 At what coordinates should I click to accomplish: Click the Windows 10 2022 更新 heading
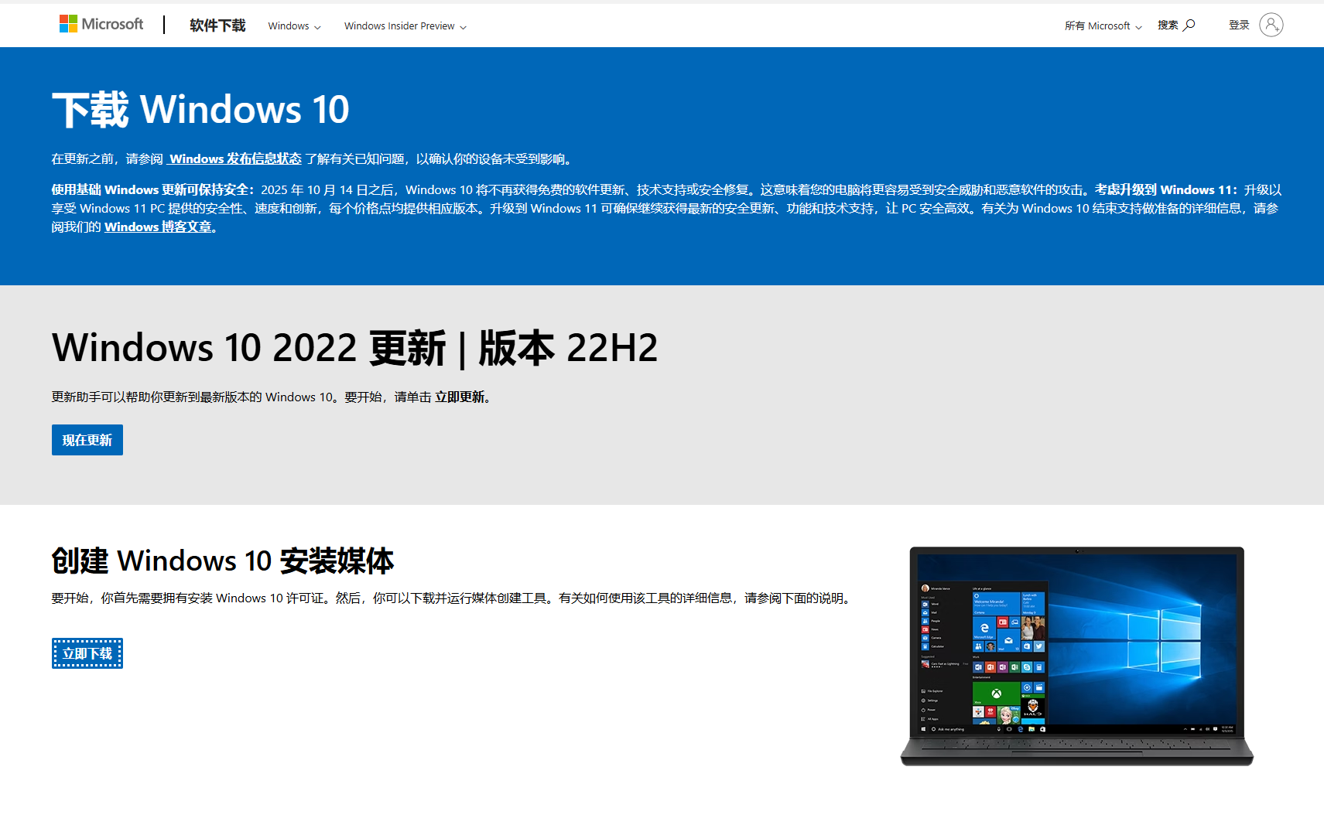pos(354,347)
